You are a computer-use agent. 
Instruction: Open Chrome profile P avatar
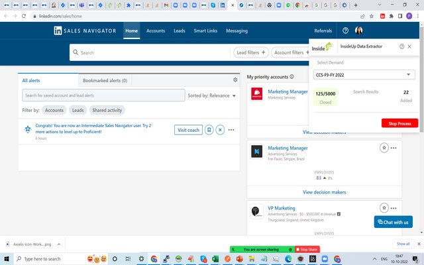coord(409,16)
